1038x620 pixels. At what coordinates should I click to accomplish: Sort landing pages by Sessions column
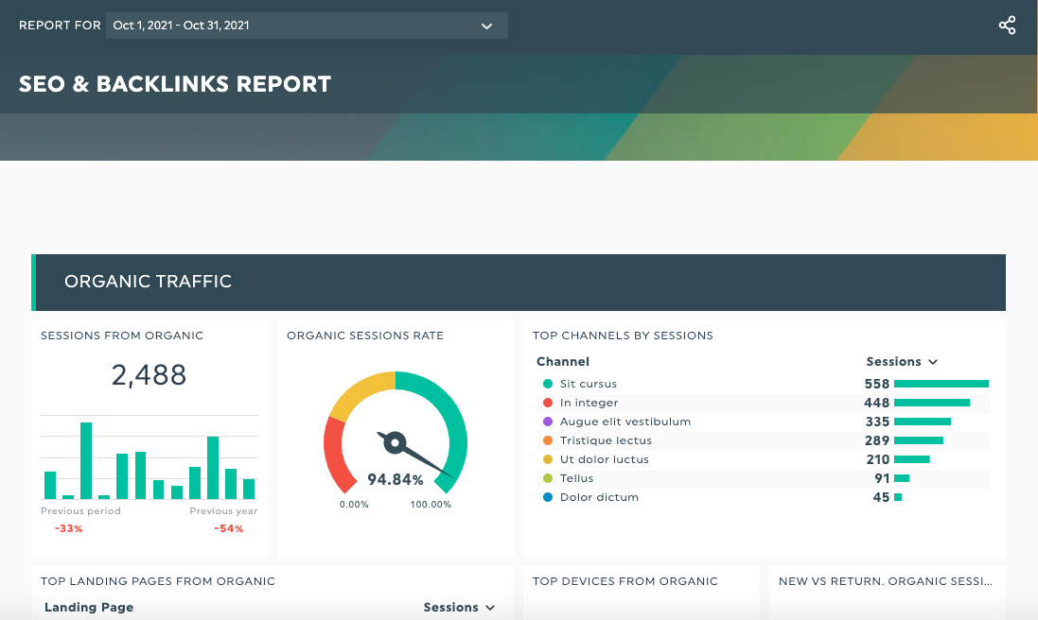pos(459,608)
